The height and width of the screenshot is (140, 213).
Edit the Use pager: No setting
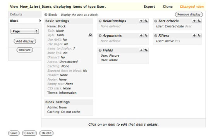click(x=58, y=44)
